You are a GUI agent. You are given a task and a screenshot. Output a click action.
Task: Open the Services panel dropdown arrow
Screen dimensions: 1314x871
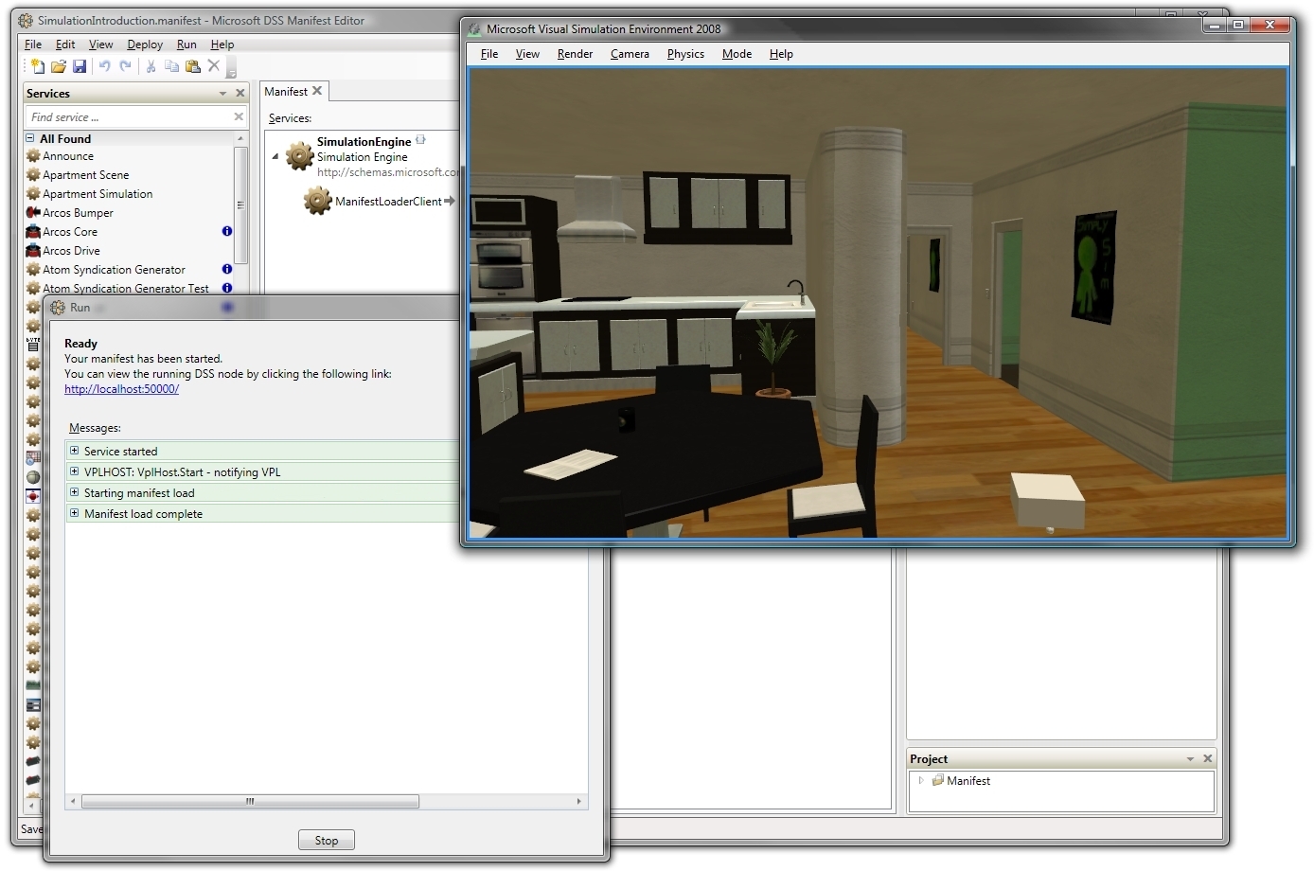point(223,94)
